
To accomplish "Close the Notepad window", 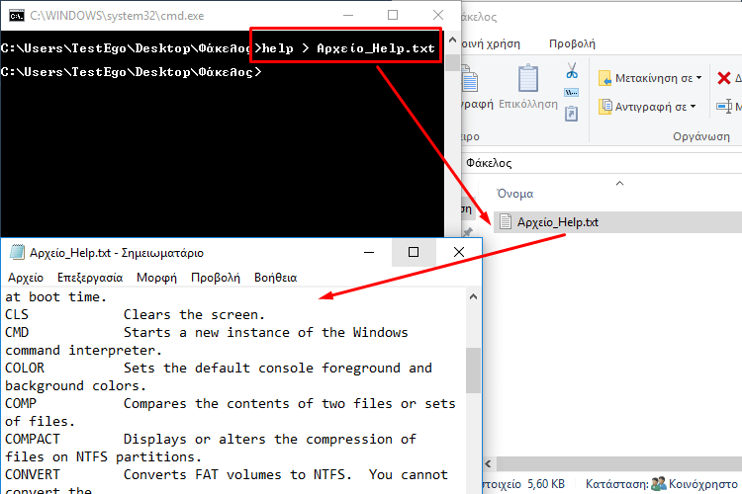I will click(458, 253).
